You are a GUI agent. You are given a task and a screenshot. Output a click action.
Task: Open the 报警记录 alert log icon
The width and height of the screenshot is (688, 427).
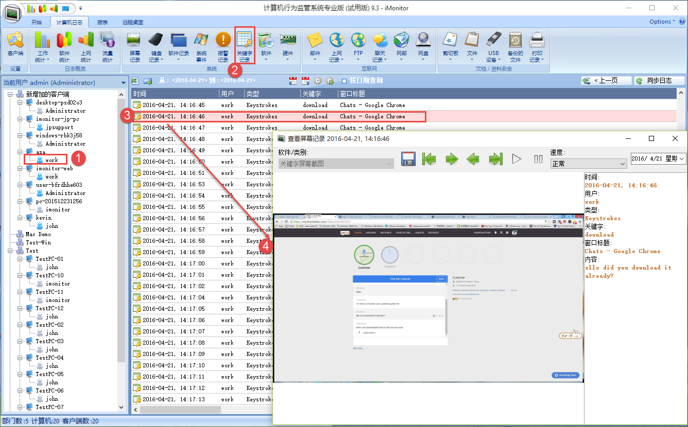click(223, 47)
